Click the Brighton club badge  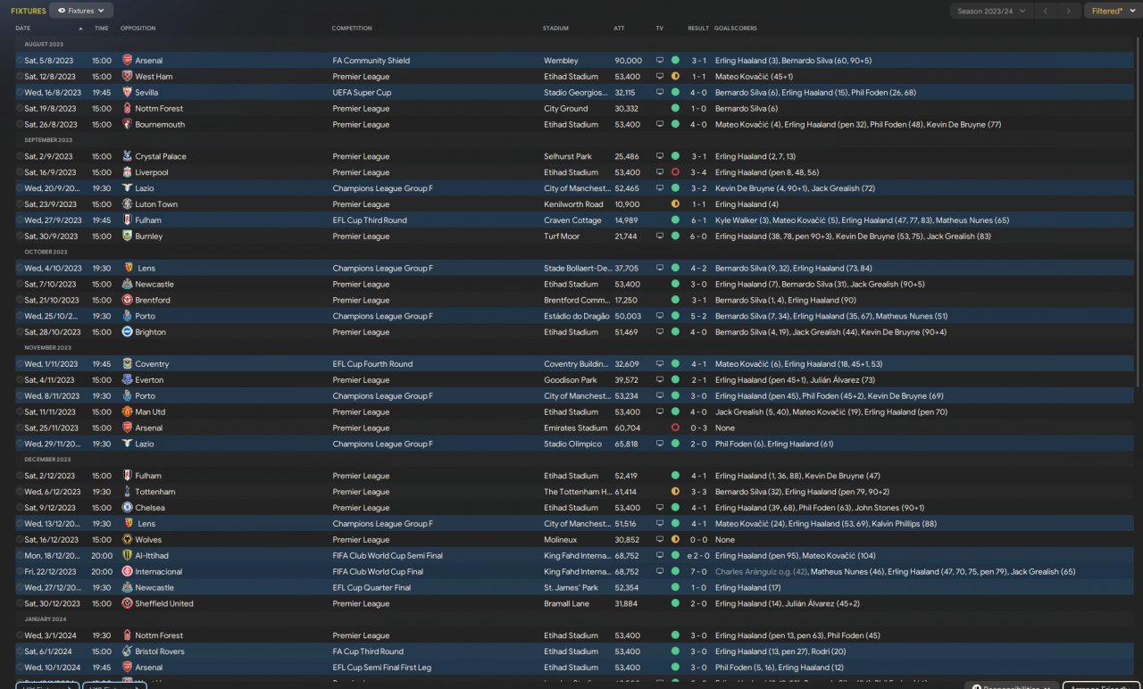pos(127,332)
